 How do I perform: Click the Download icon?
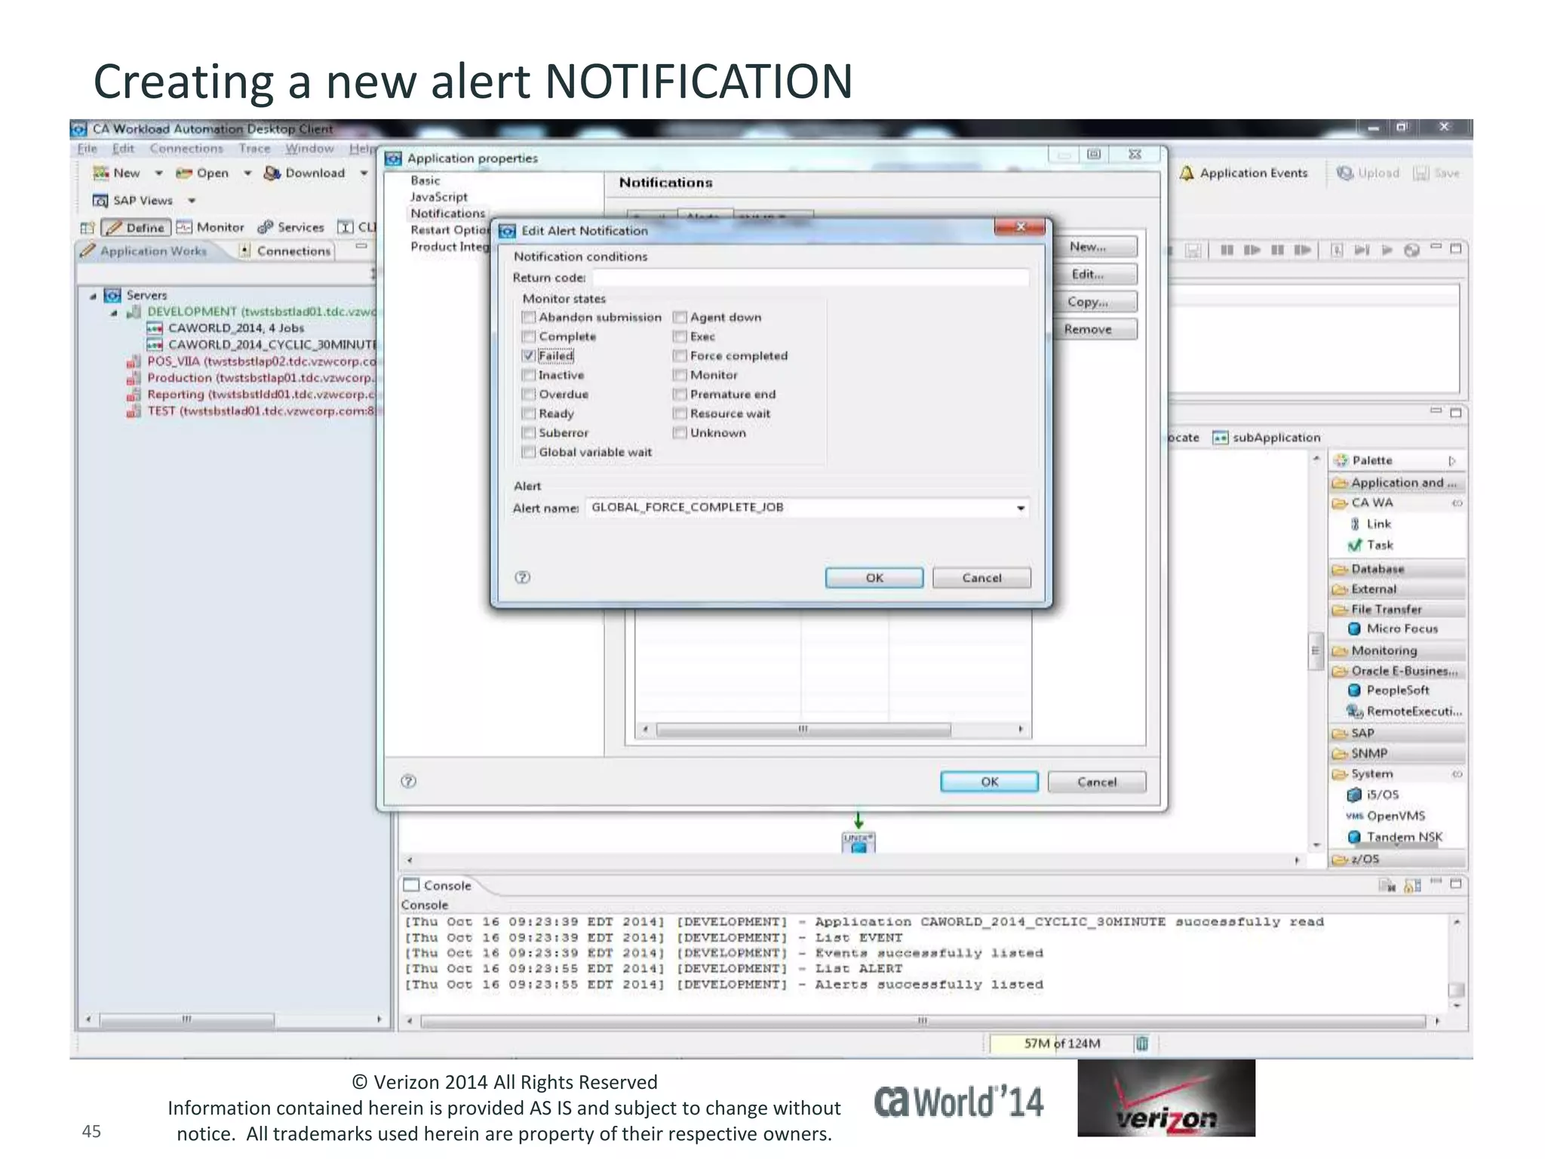coord(272,174)
